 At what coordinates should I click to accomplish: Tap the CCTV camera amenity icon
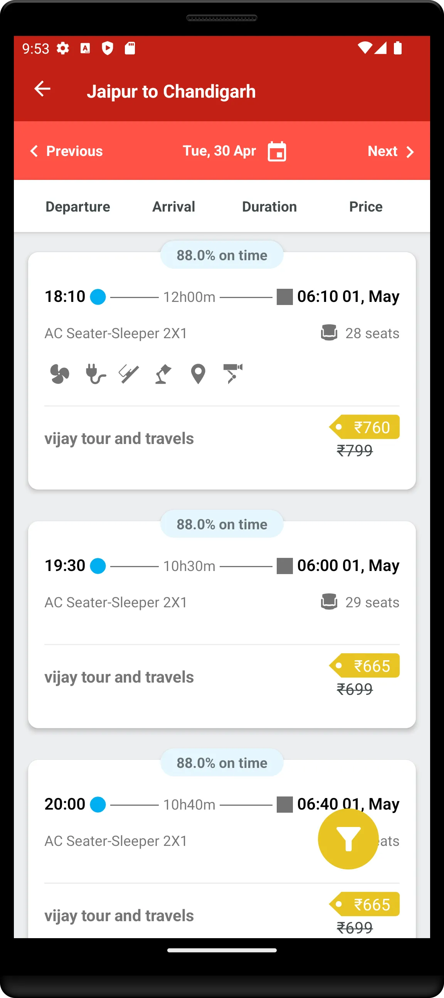[233, 374]
